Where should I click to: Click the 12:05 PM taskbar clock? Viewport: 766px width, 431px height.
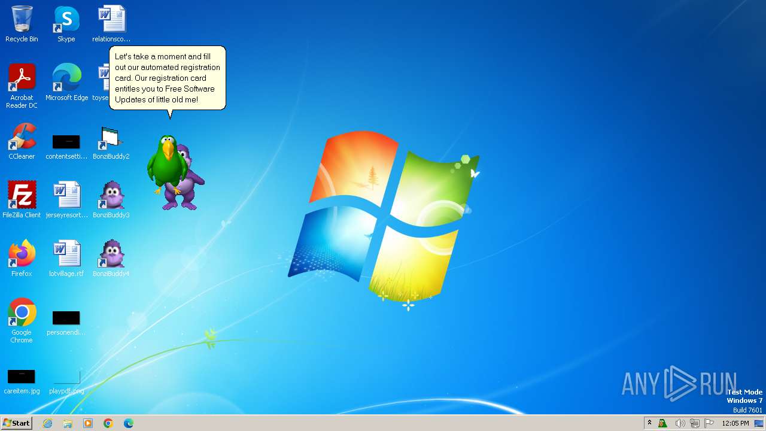click(735, 423)
